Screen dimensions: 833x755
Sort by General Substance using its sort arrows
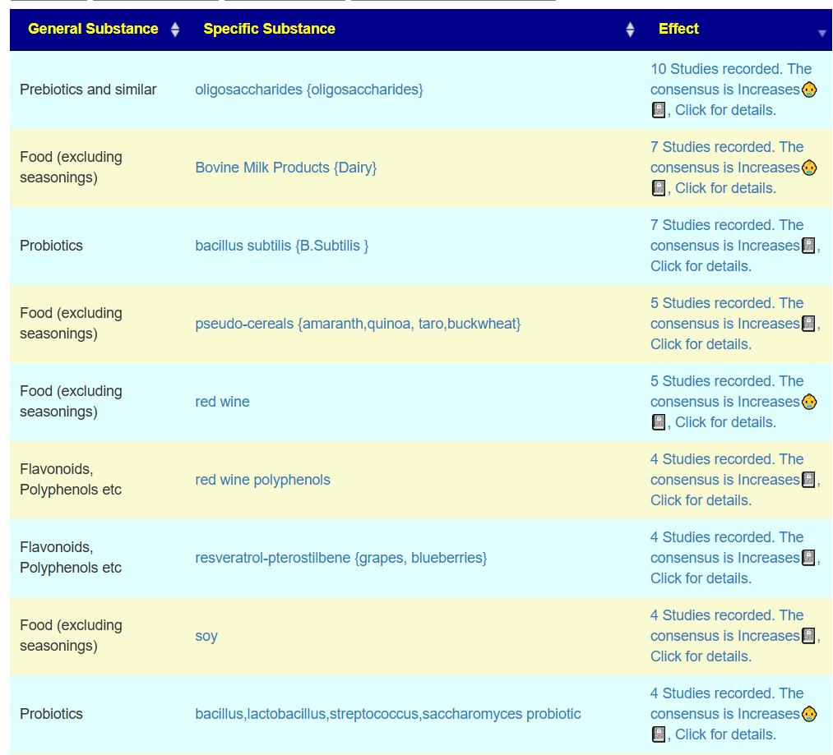point(174,30)
